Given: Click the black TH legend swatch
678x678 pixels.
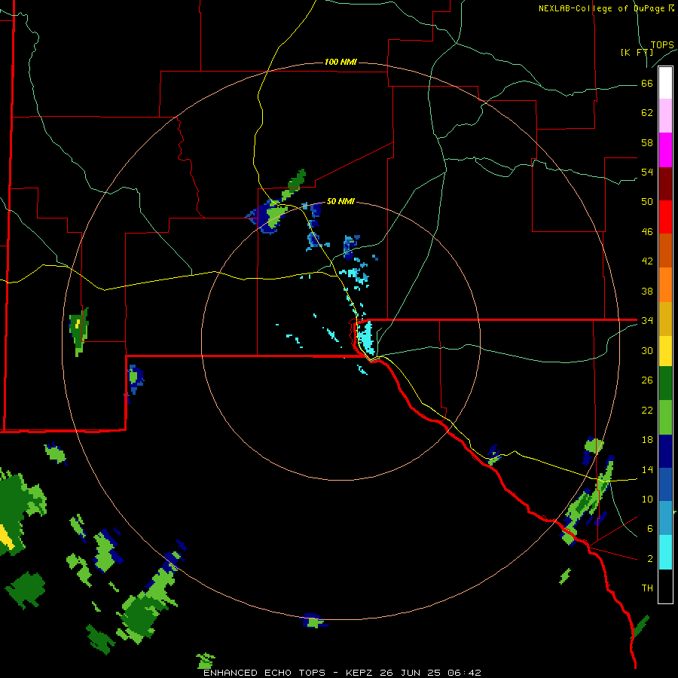Looking at the screenshot, I should [x=665, y=586].
